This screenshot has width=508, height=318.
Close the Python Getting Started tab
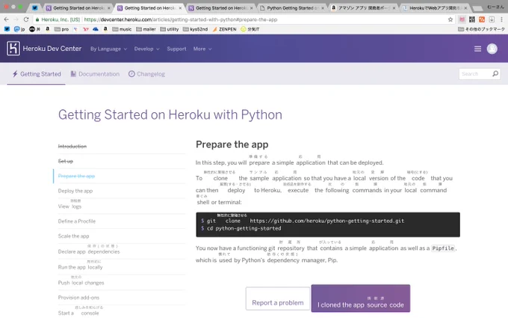[323, 7]
